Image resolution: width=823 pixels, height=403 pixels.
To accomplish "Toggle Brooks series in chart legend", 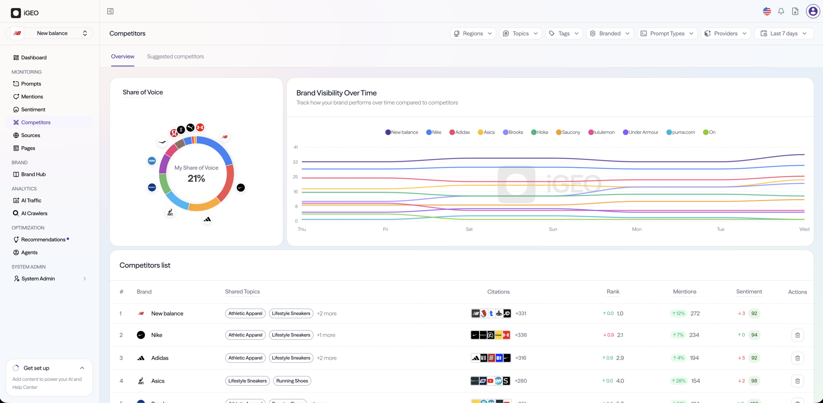I will click(x=513, y=132).
